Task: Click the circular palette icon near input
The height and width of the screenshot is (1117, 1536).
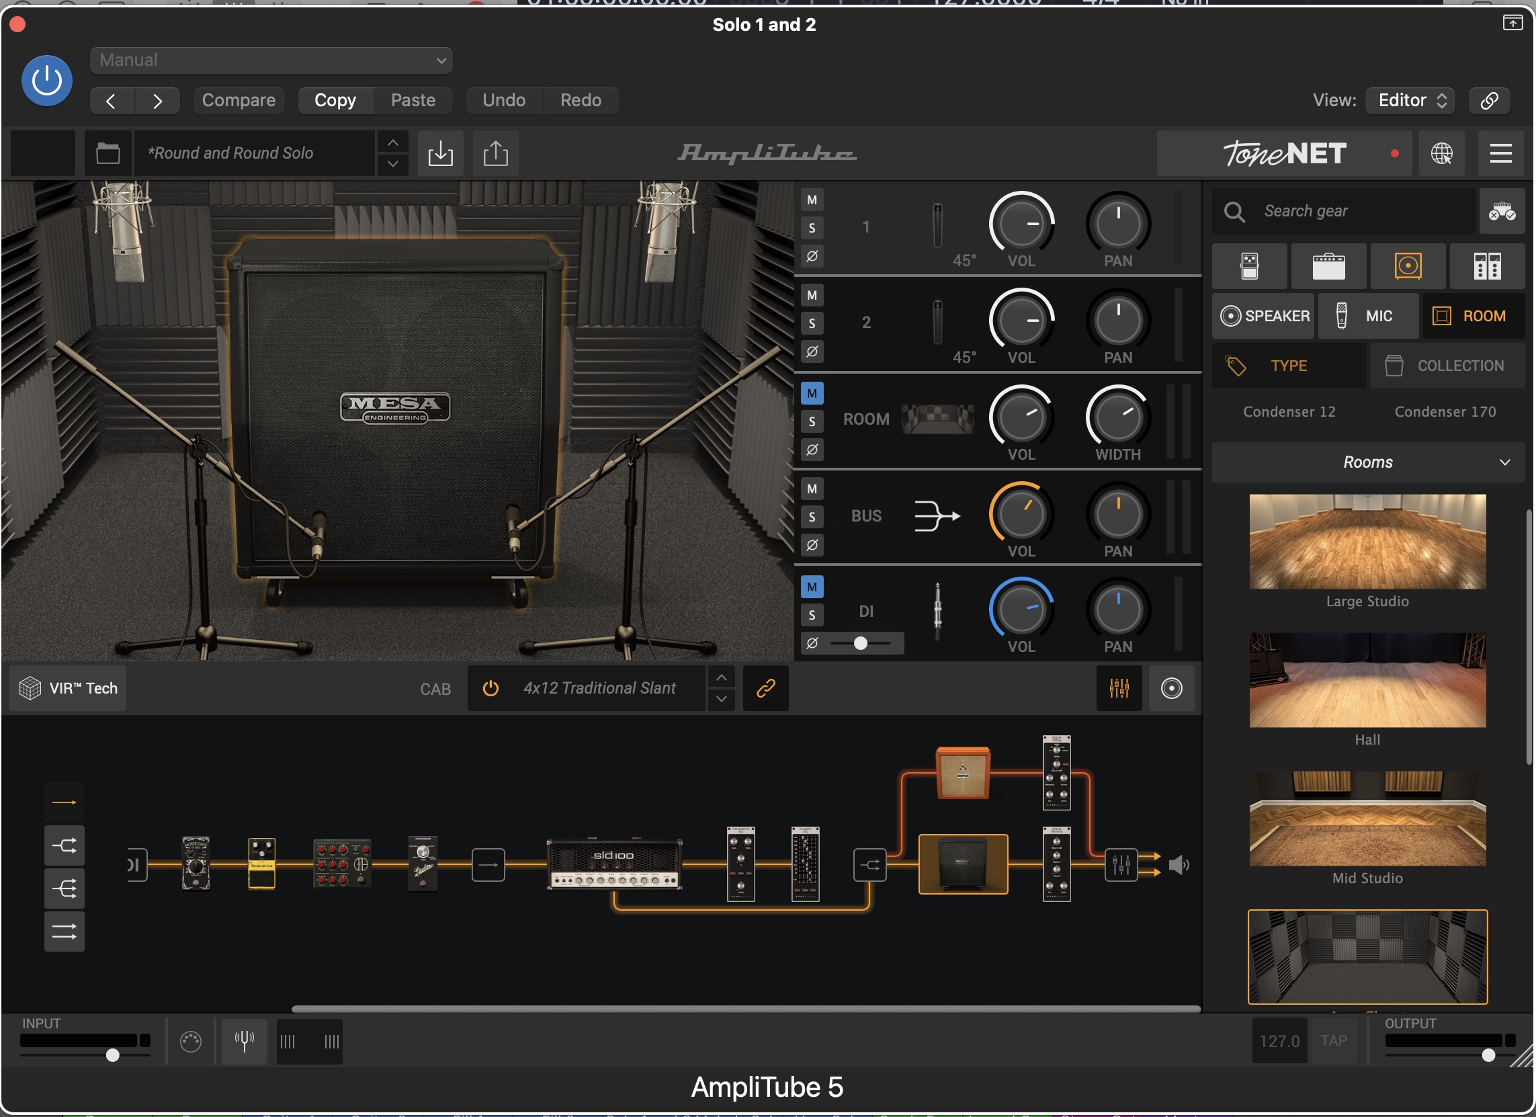Action: point(191,1041)
